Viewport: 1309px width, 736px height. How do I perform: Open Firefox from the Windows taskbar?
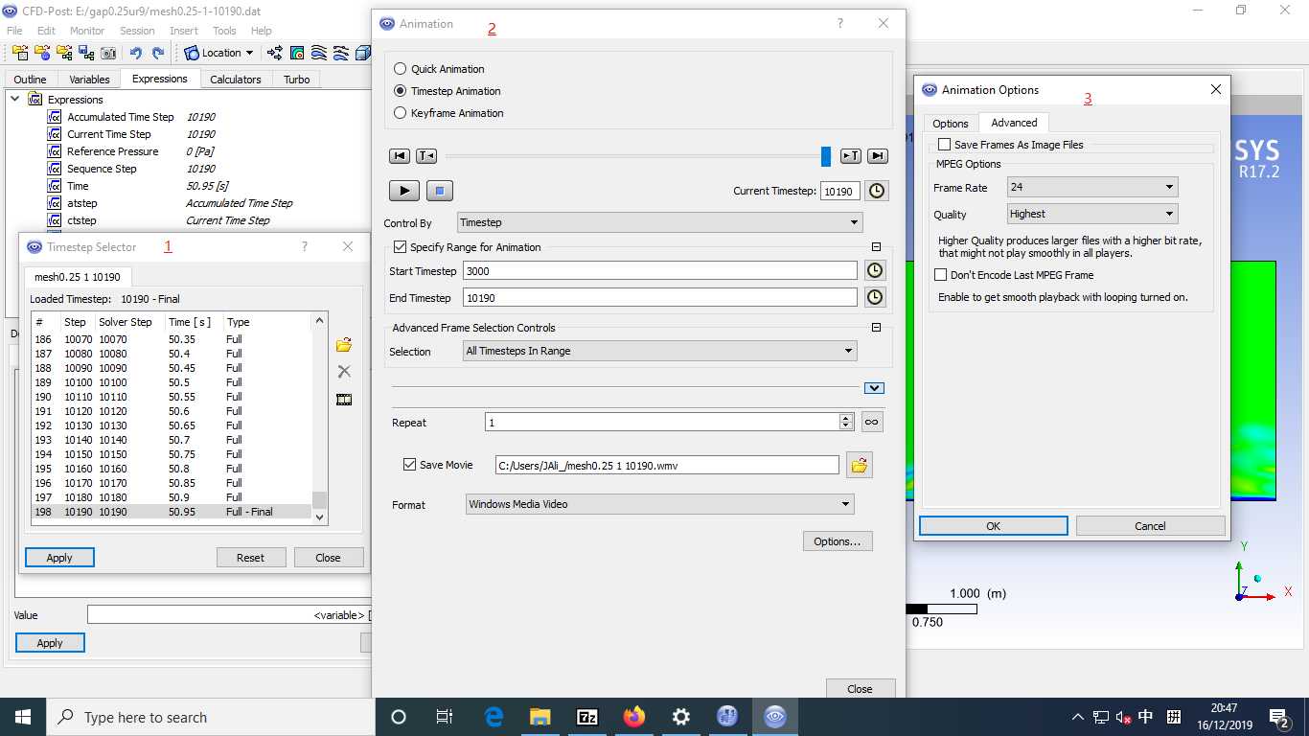click(x=633, y=717)
